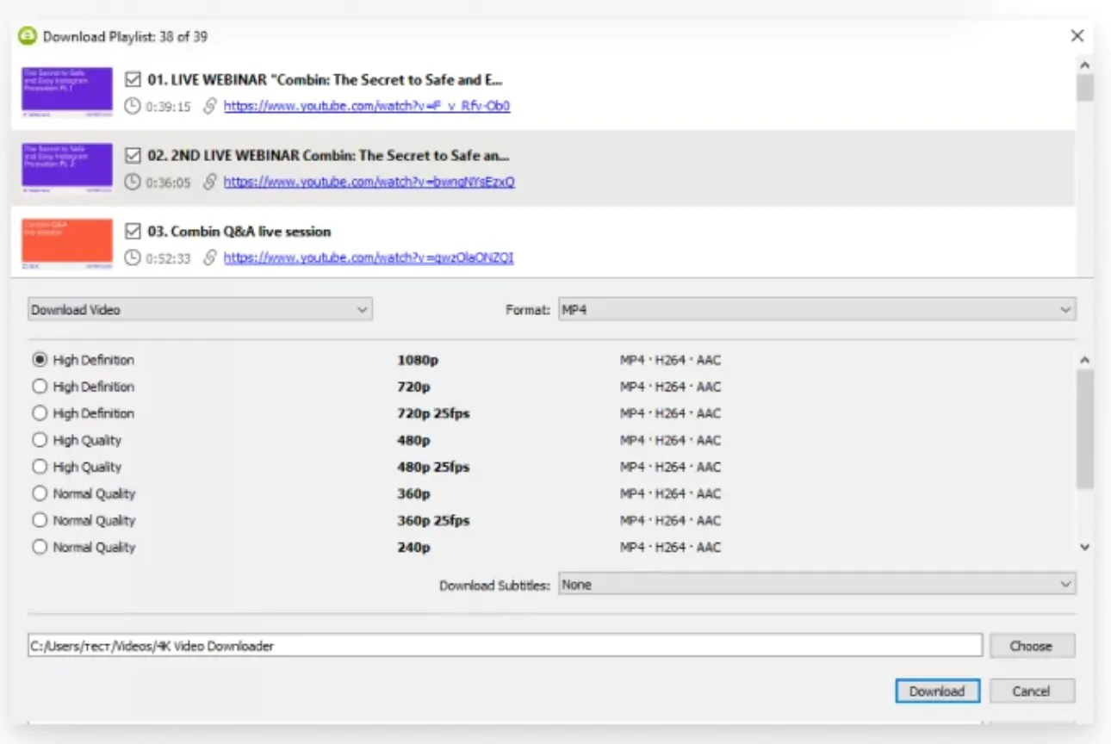Click the link icon for the second webinar
This screenshot has width=1111, height=744.
pyautogui.click(x=209, y=182)
